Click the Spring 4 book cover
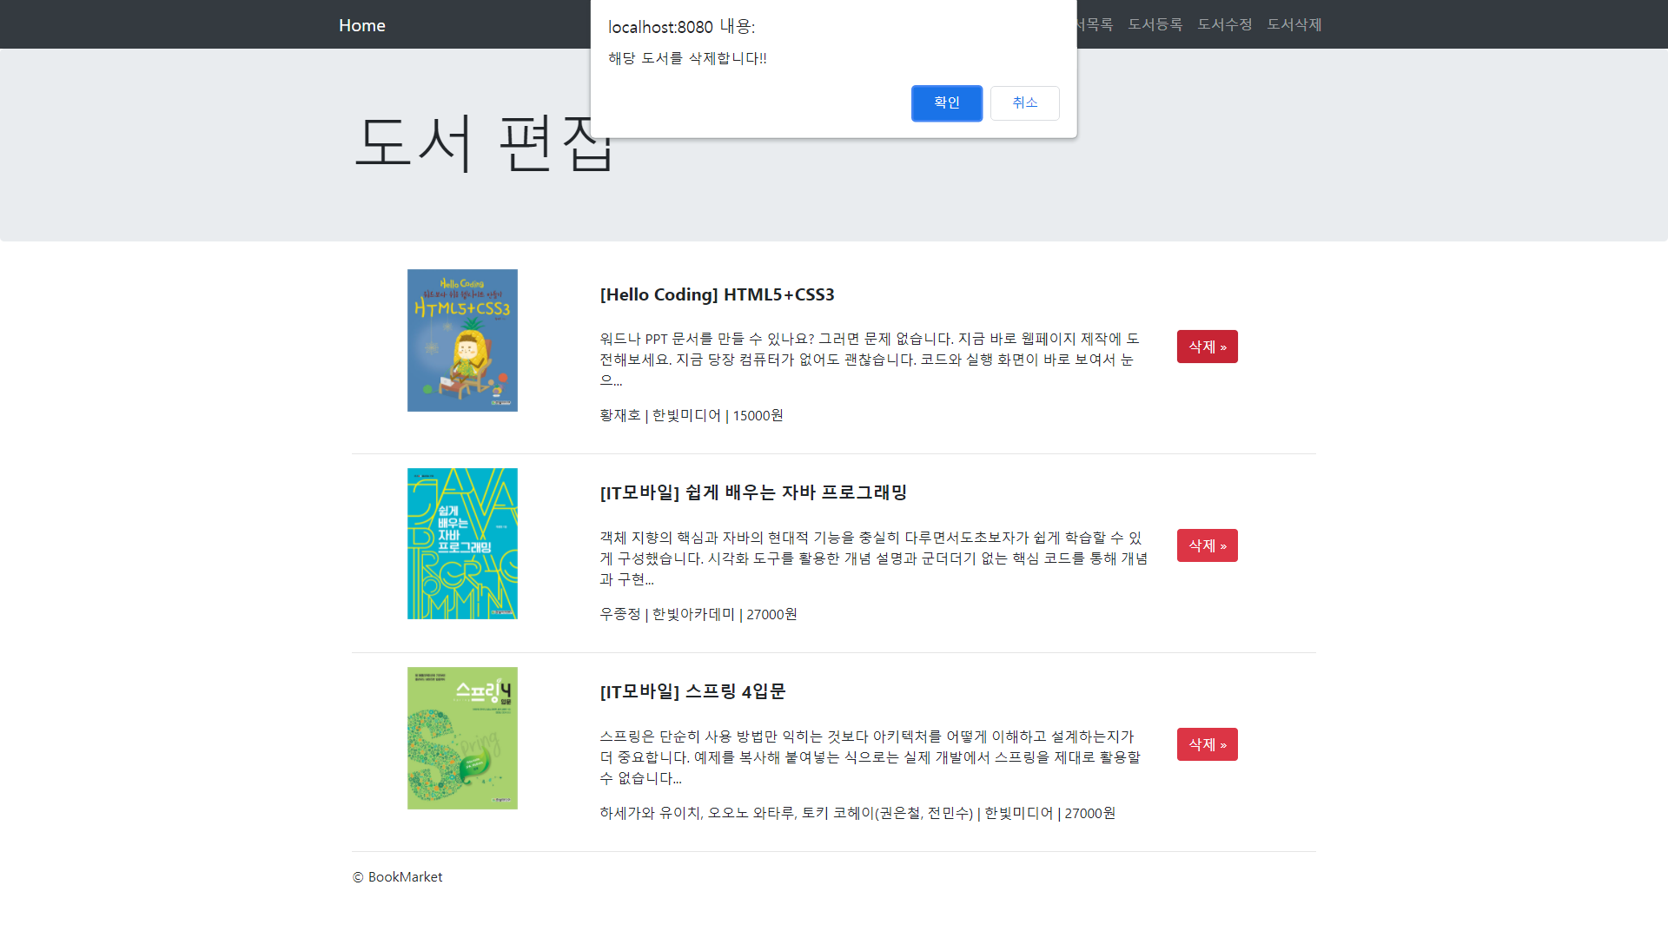The height and width of the screenshot is (938, 1668). coord(462,738)
